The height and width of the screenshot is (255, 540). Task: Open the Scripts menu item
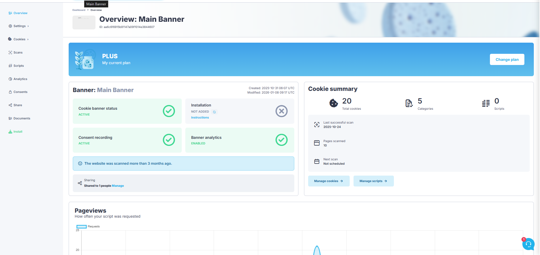[19, 66]
